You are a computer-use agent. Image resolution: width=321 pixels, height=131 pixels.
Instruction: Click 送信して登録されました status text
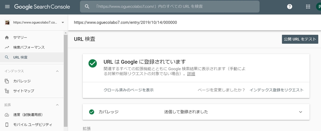186,112
